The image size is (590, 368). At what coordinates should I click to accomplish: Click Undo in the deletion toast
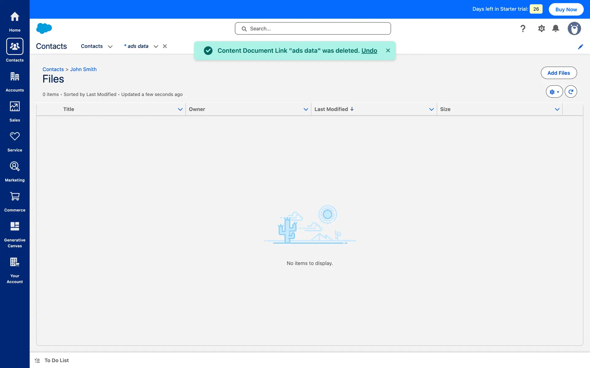click(369, 51)
